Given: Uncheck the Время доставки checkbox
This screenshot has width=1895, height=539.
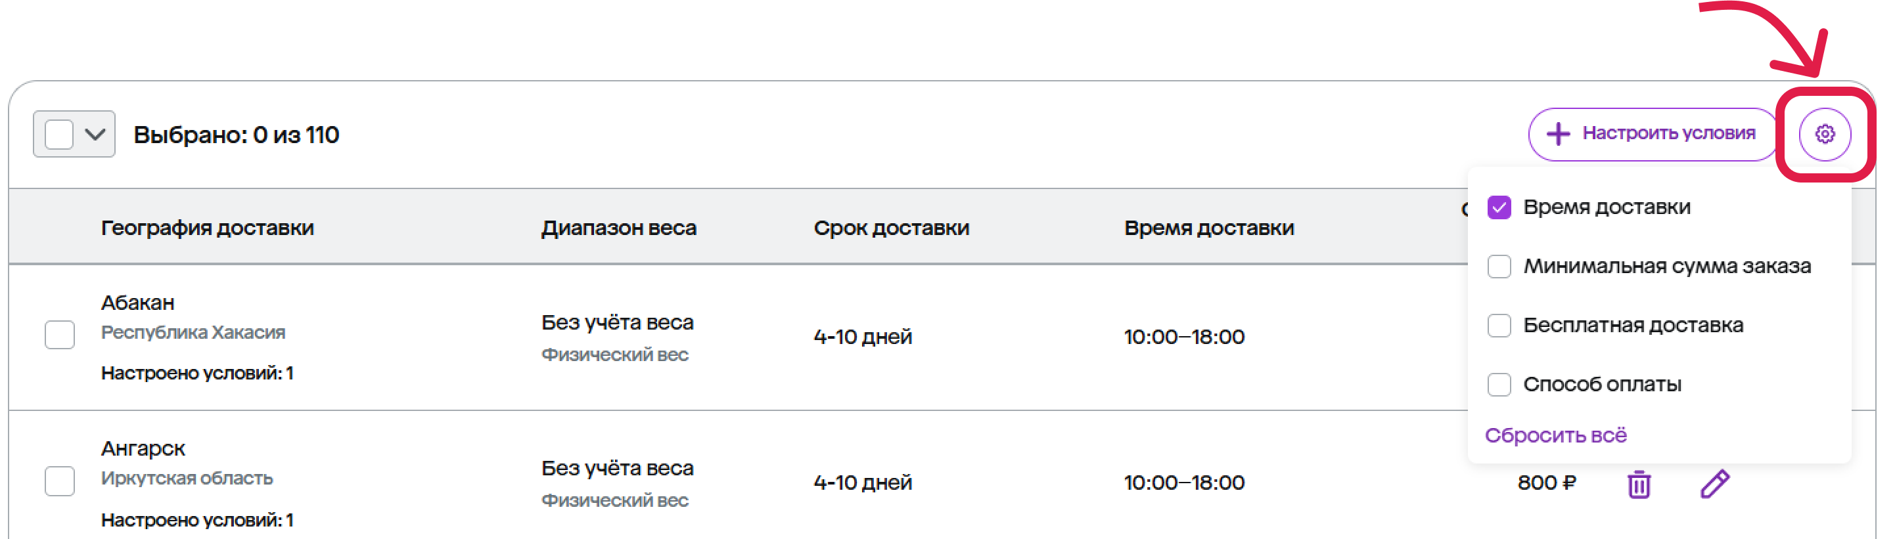Looking at the screenshot, I should (x=1499, y=207).
